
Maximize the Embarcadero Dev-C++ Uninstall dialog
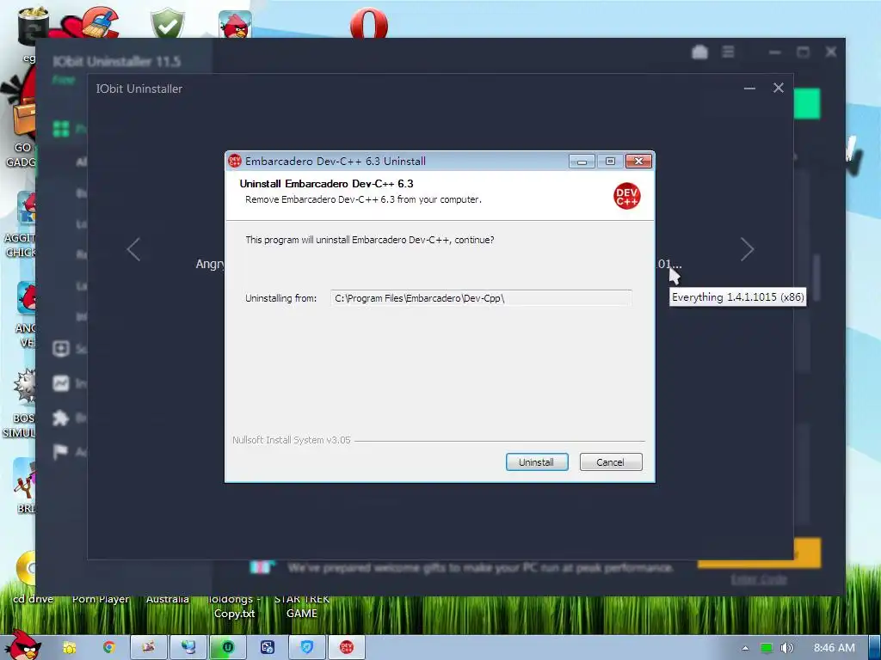(x=610, y=162)
